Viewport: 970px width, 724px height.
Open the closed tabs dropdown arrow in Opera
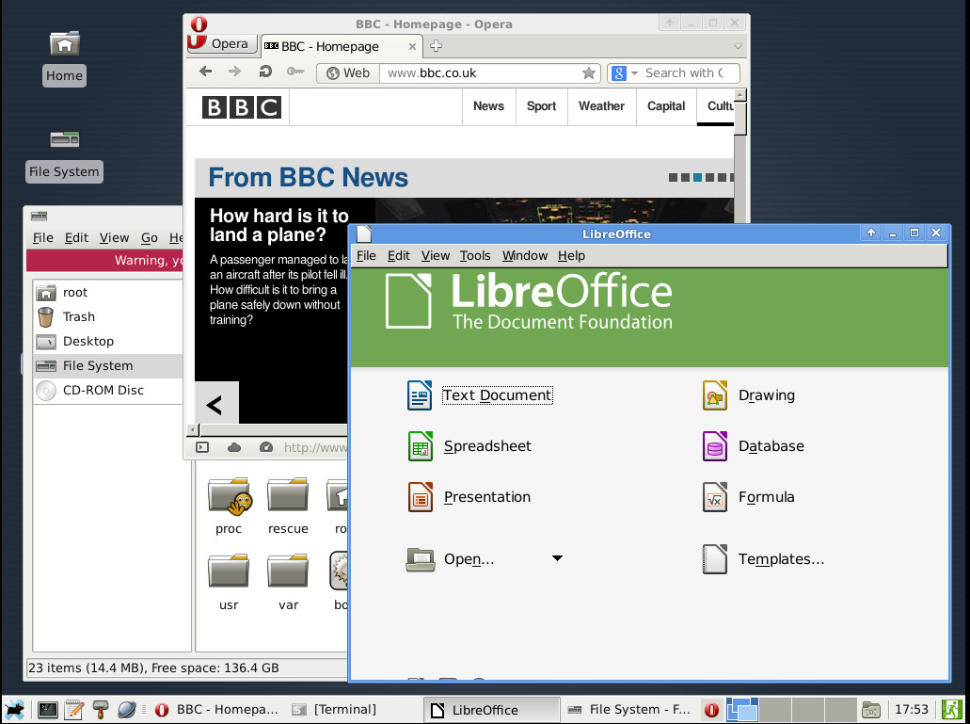(738, 46)
